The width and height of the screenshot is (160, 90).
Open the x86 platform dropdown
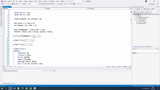[x=33, y=4]
